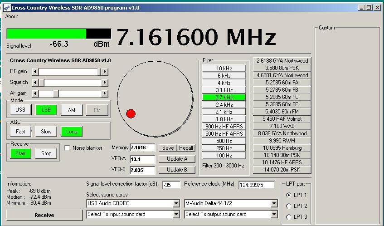Click RF gain slider right arrow
384x226 pixels.
coord(105,72)
